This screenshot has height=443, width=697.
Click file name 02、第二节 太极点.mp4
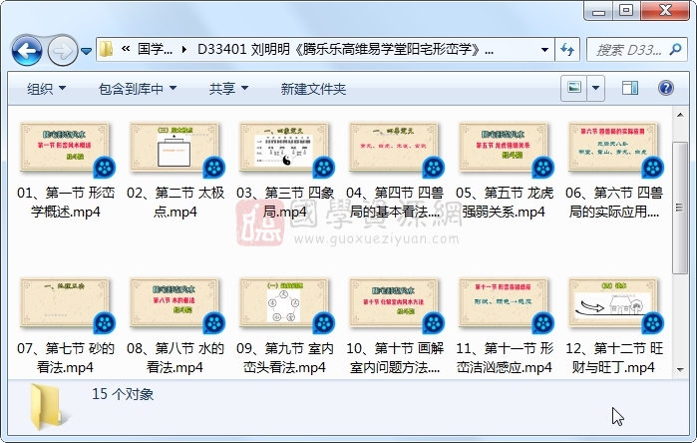coord(175,202)
